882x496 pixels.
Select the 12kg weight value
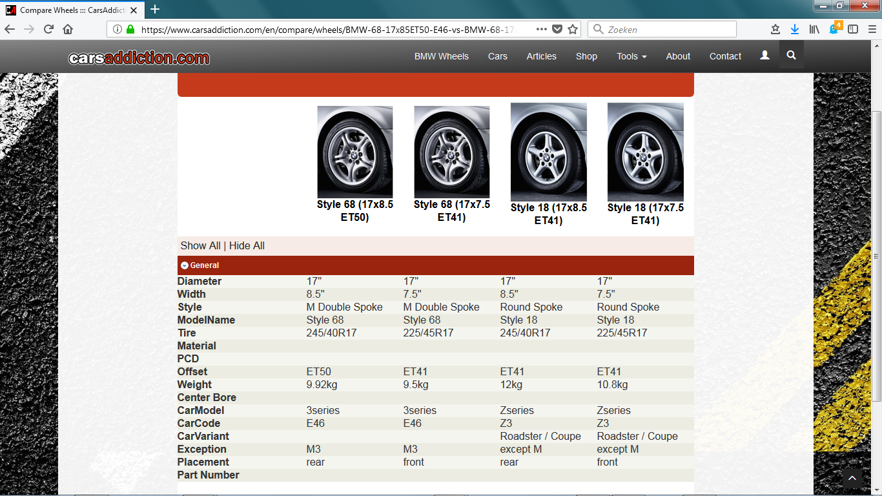(x=511, y=384)
